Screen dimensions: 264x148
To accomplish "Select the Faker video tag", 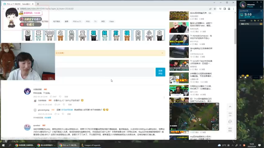I will (x=112, y=21).
